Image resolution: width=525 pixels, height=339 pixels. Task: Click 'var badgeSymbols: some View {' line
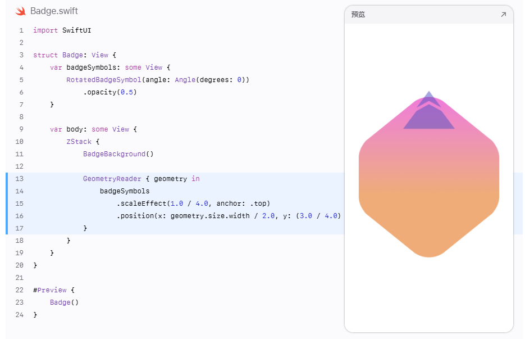tap(110, 67)
